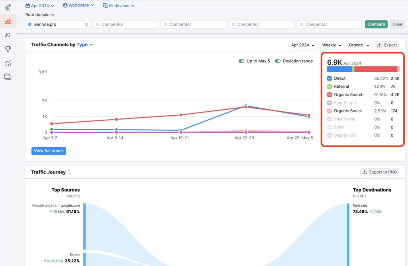Click the info icon beside Traffic Journey
The height and width of the screenshot is (266, 408).
tap(69, 172)
